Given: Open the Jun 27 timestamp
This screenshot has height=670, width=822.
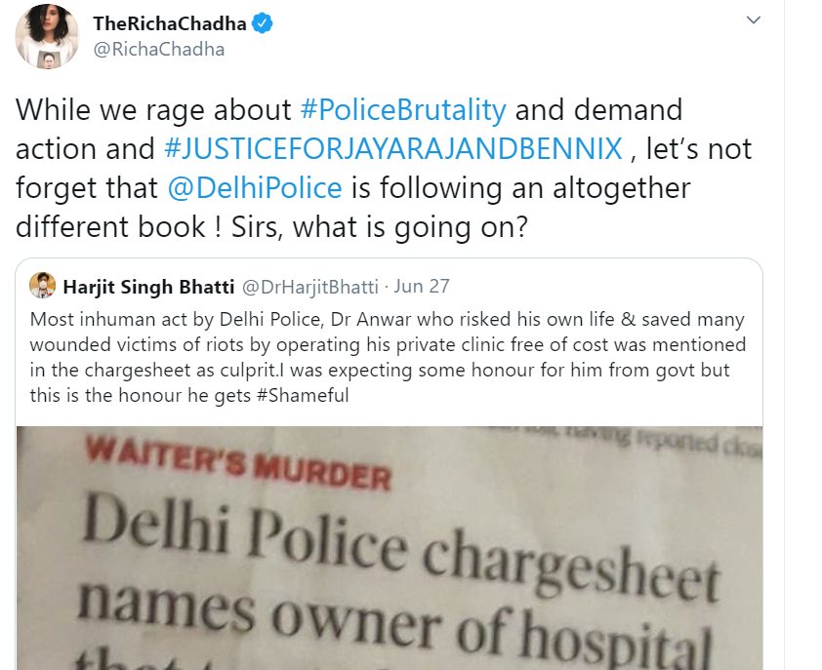Looking at the screenshot, I should (x=422, y=287).
